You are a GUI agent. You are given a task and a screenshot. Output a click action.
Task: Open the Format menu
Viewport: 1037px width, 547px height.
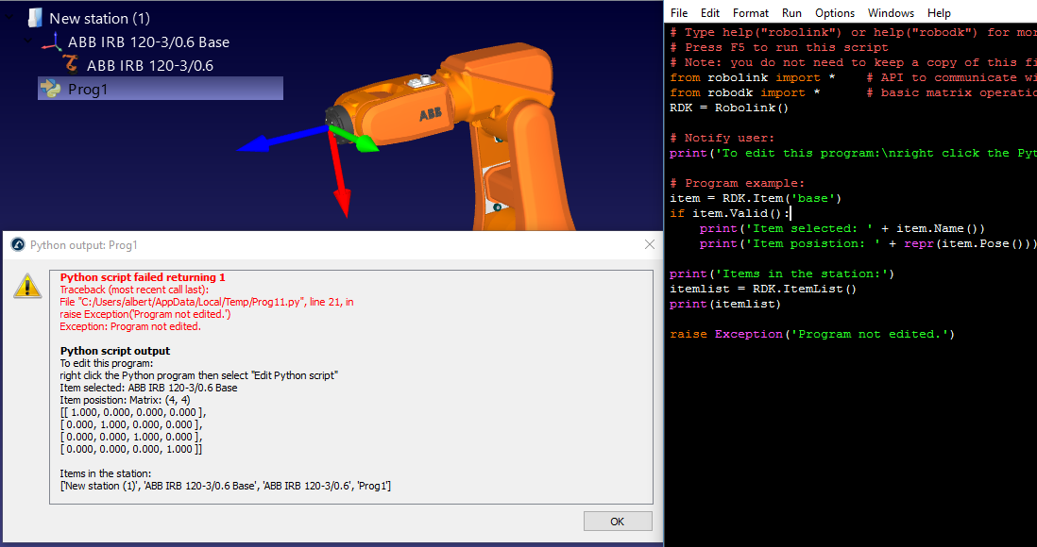pos(750,13)
